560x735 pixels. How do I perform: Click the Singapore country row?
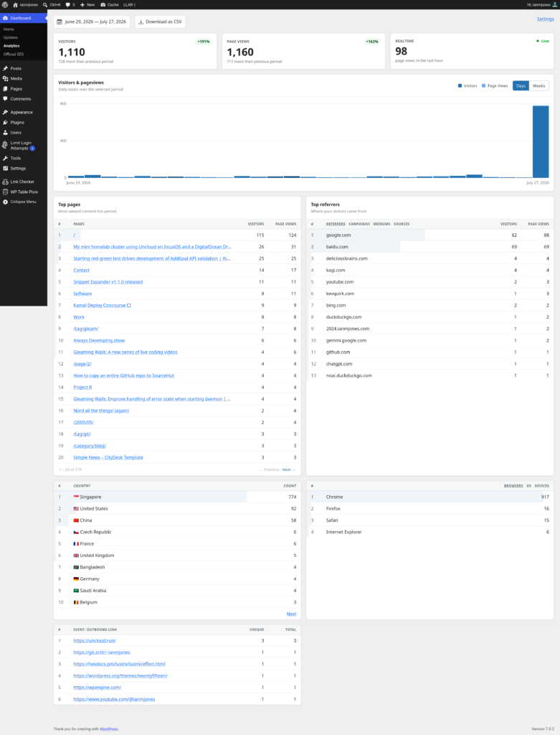(x=177, y=497)
